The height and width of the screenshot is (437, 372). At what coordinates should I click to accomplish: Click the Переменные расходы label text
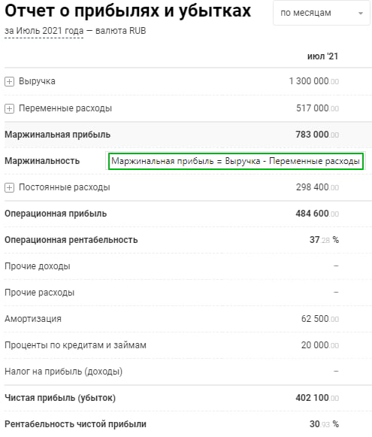click(x=65, y=108)
